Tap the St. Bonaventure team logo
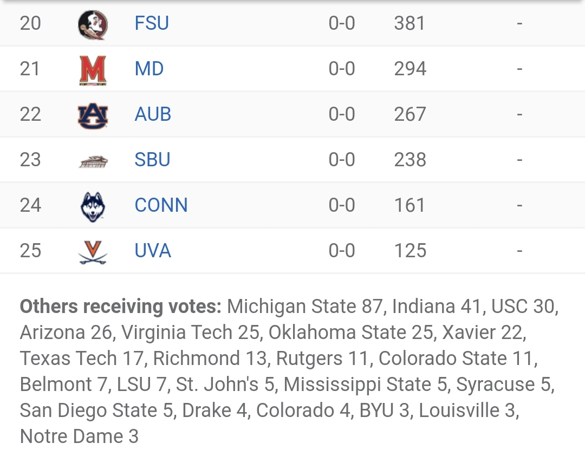Image resolution: width=585 pixels, height=469 pixels. point(93,161)
